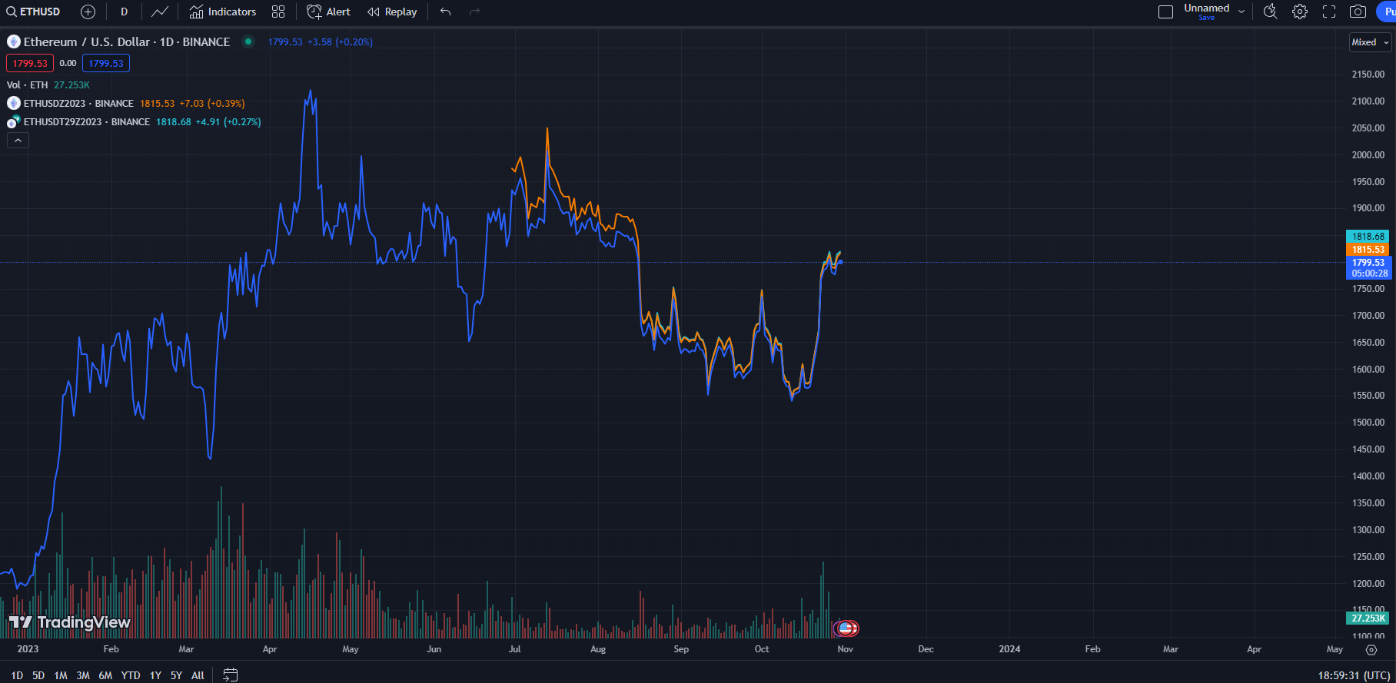Open quick search with the lightning magnifier icon
This screenshot has height=683, width=1396.
pos(1269,12)
